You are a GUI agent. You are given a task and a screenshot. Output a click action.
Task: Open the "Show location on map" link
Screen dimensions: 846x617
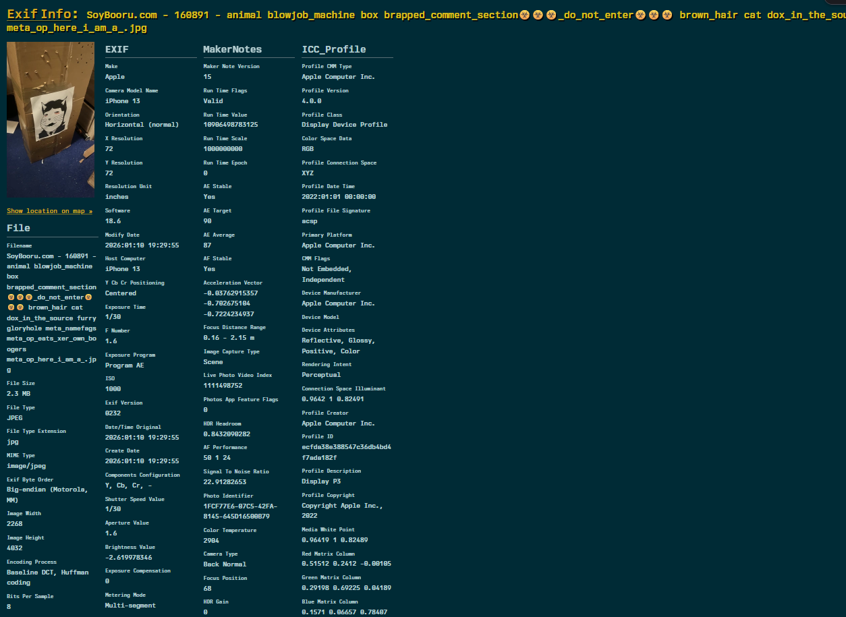[x=49, y=211]
